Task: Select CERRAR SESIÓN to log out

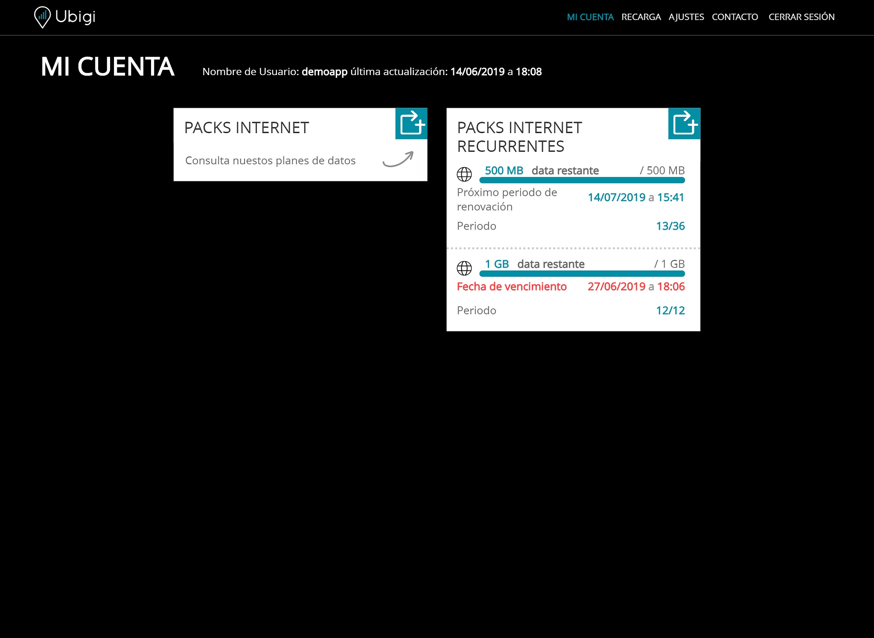Action: pos(801,17)
